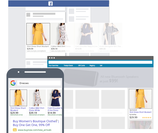Click the info icon beside the boutique ad headline
Screen dimensions: 158x133
(x=57, y=120)
